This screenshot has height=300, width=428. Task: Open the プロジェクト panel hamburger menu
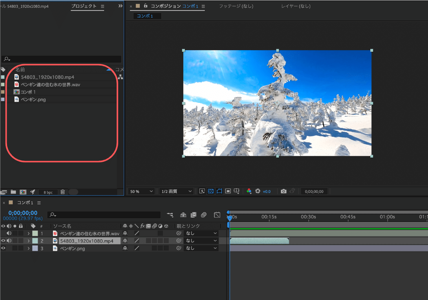click(x=102, y=6)
